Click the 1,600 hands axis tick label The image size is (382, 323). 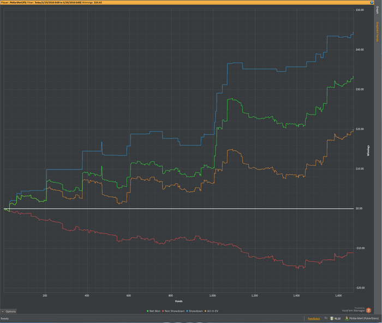(338, 296)
